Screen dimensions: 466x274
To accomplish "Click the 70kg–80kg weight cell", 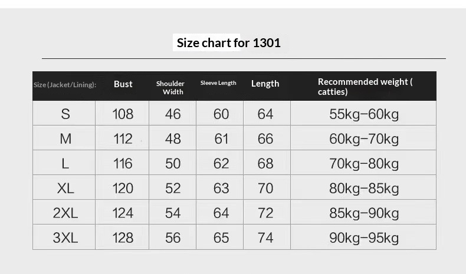I will point(364,164).
